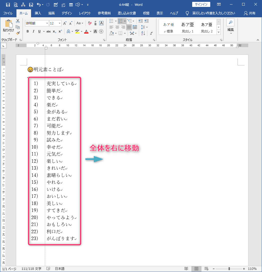262x272 pixels.
Task: Click the Save icon in title bar
Action: (x=8, y=5)
